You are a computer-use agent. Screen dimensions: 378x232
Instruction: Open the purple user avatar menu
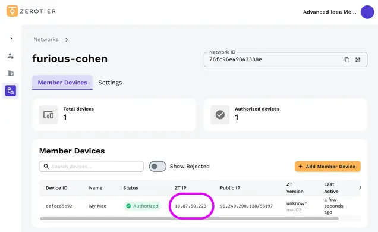coord(367,12)
